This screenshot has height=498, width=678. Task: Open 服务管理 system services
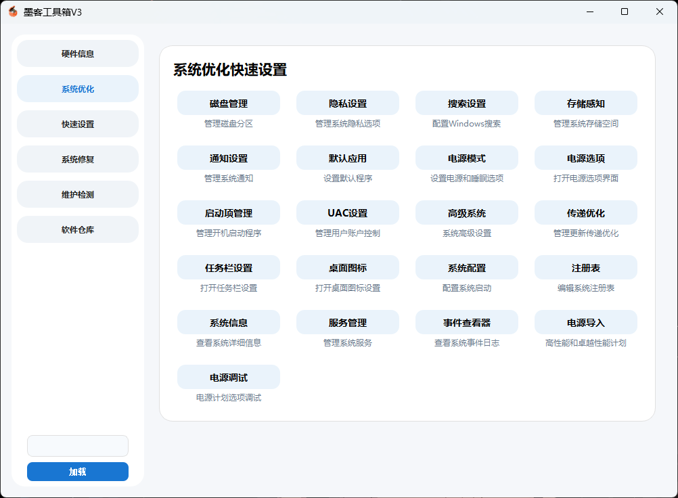click(348, 323)
